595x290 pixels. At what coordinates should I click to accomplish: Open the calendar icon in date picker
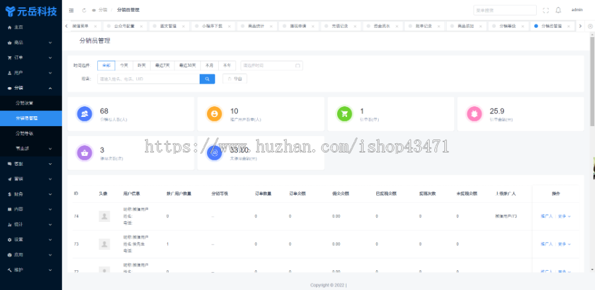click(x=297, y=65)
